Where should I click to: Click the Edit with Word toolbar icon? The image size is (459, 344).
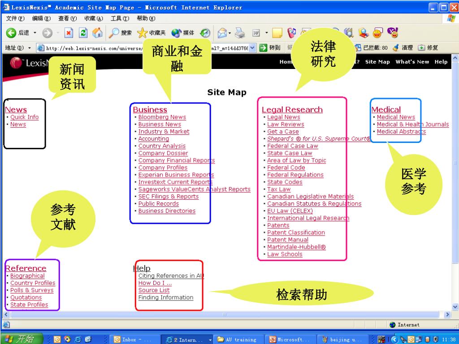click(256, 33)
